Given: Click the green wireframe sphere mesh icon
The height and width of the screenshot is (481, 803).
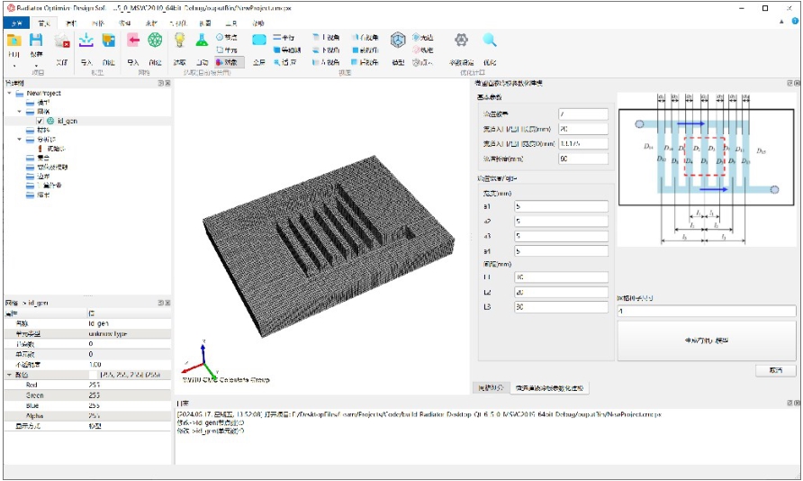Looking at the screenshot, I should 155,40.
